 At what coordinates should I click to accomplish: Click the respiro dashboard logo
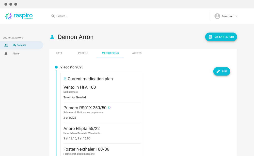(x=19, y=16)
